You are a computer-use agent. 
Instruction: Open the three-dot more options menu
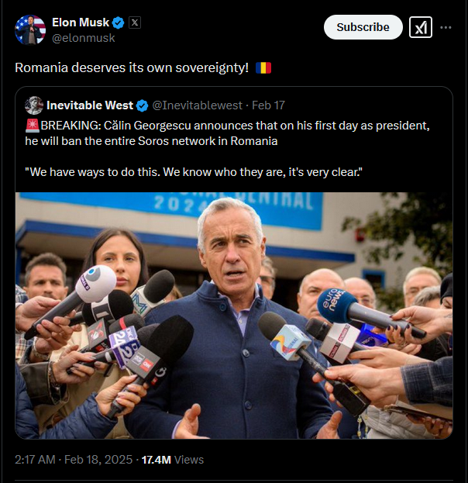[446, 27]
